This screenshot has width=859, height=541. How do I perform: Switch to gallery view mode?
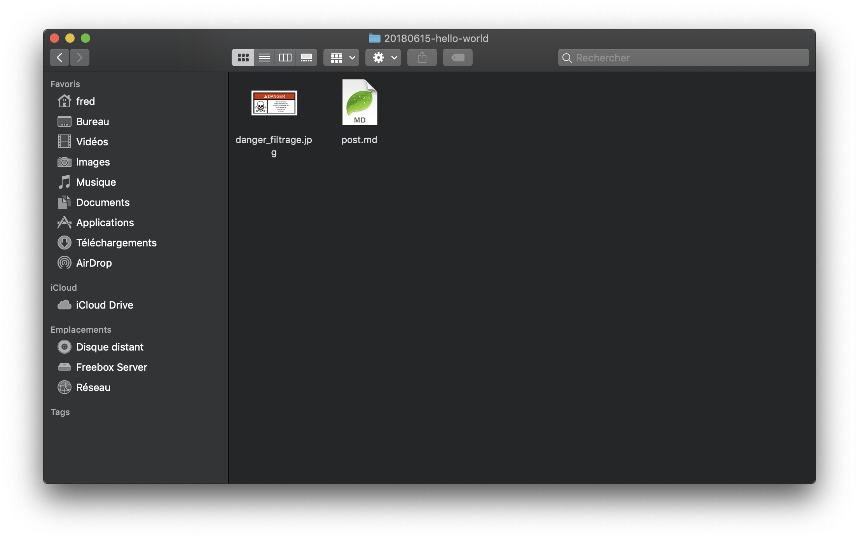[x=306, y=57]
